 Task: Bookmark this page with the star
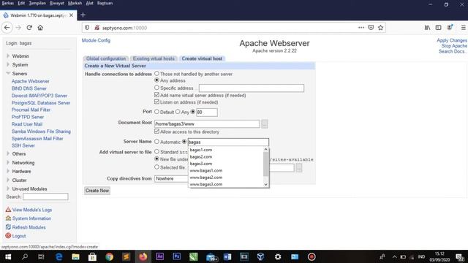point(380,28)
